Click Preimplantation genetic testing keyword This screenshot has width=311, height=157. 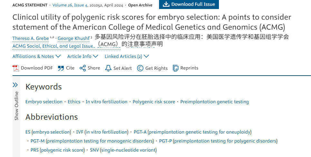pos(214,102)
